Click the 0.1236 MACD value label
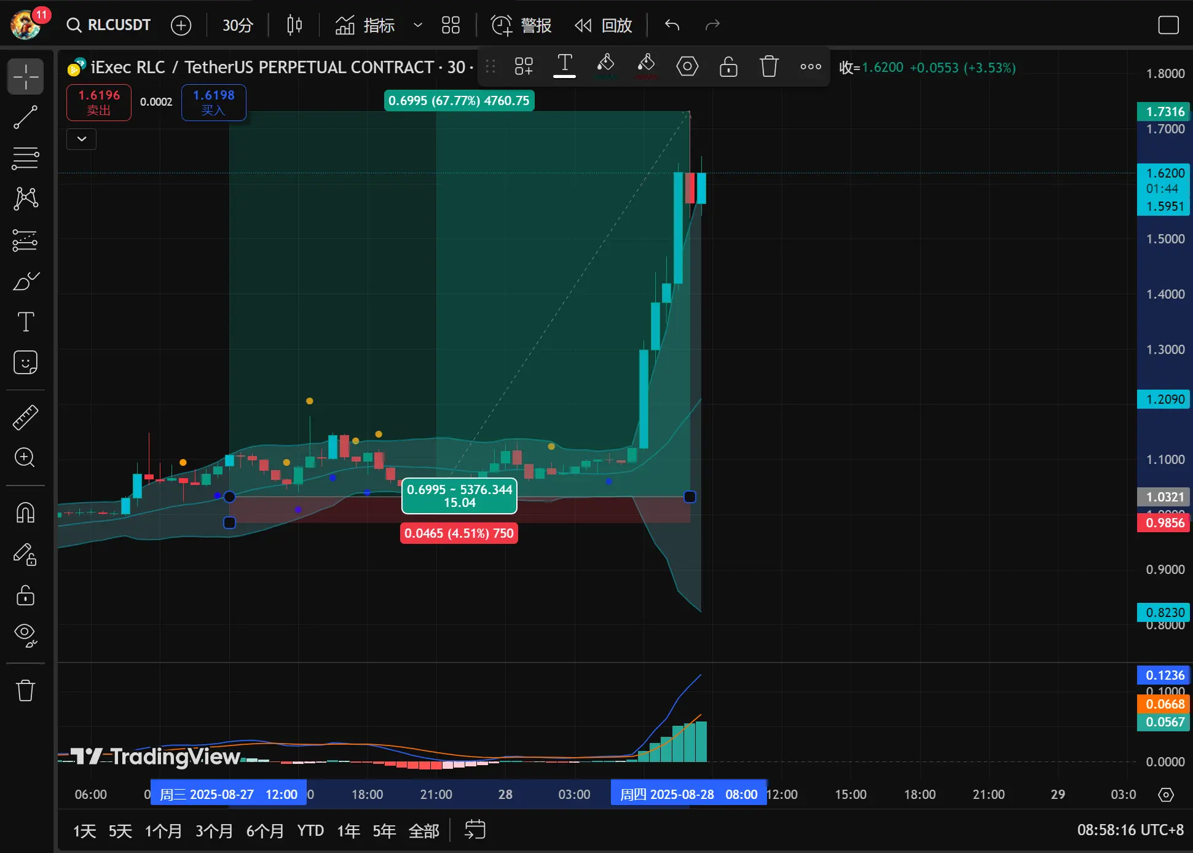 click(1164, 675)
